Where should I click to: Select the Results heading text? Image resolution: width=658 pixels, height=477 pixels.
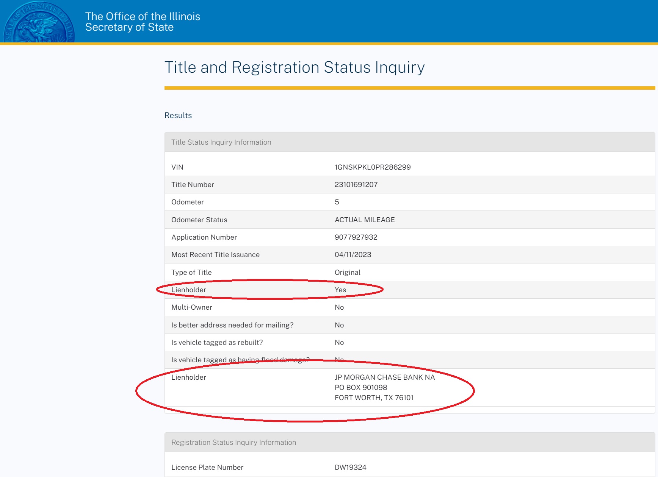pos(178,115)
